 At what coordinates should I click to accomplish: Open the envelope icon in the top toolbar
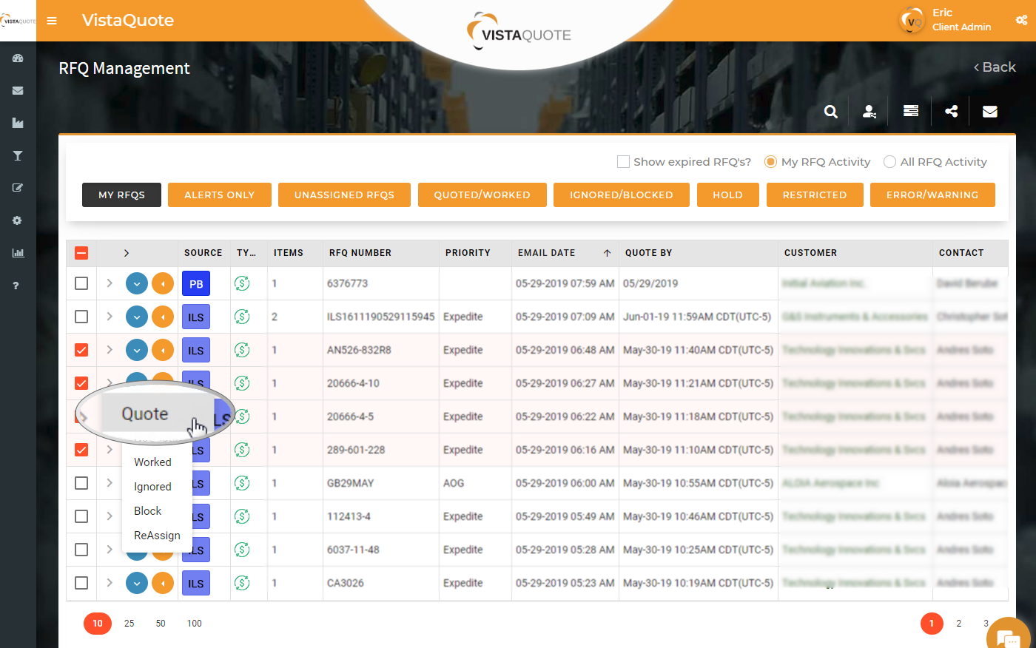coord(989,110)
